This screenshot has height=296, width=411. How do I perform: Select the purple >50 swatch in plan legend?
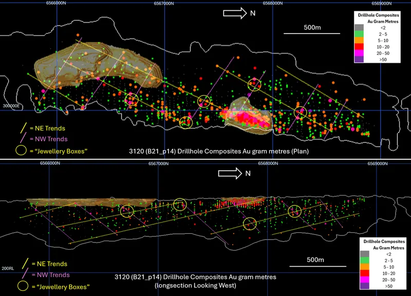click(x=359, y=59)
